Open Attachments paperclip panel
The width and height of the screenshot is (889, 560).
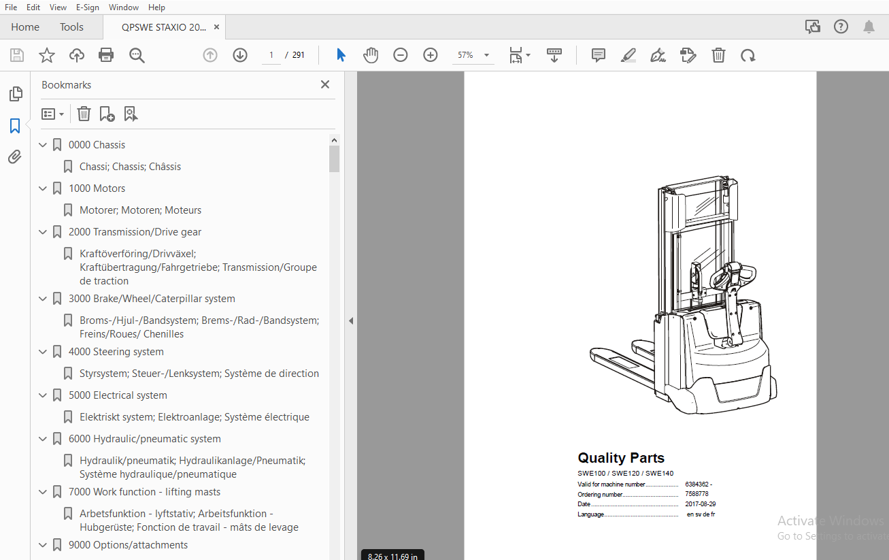(x=15, y=157)
